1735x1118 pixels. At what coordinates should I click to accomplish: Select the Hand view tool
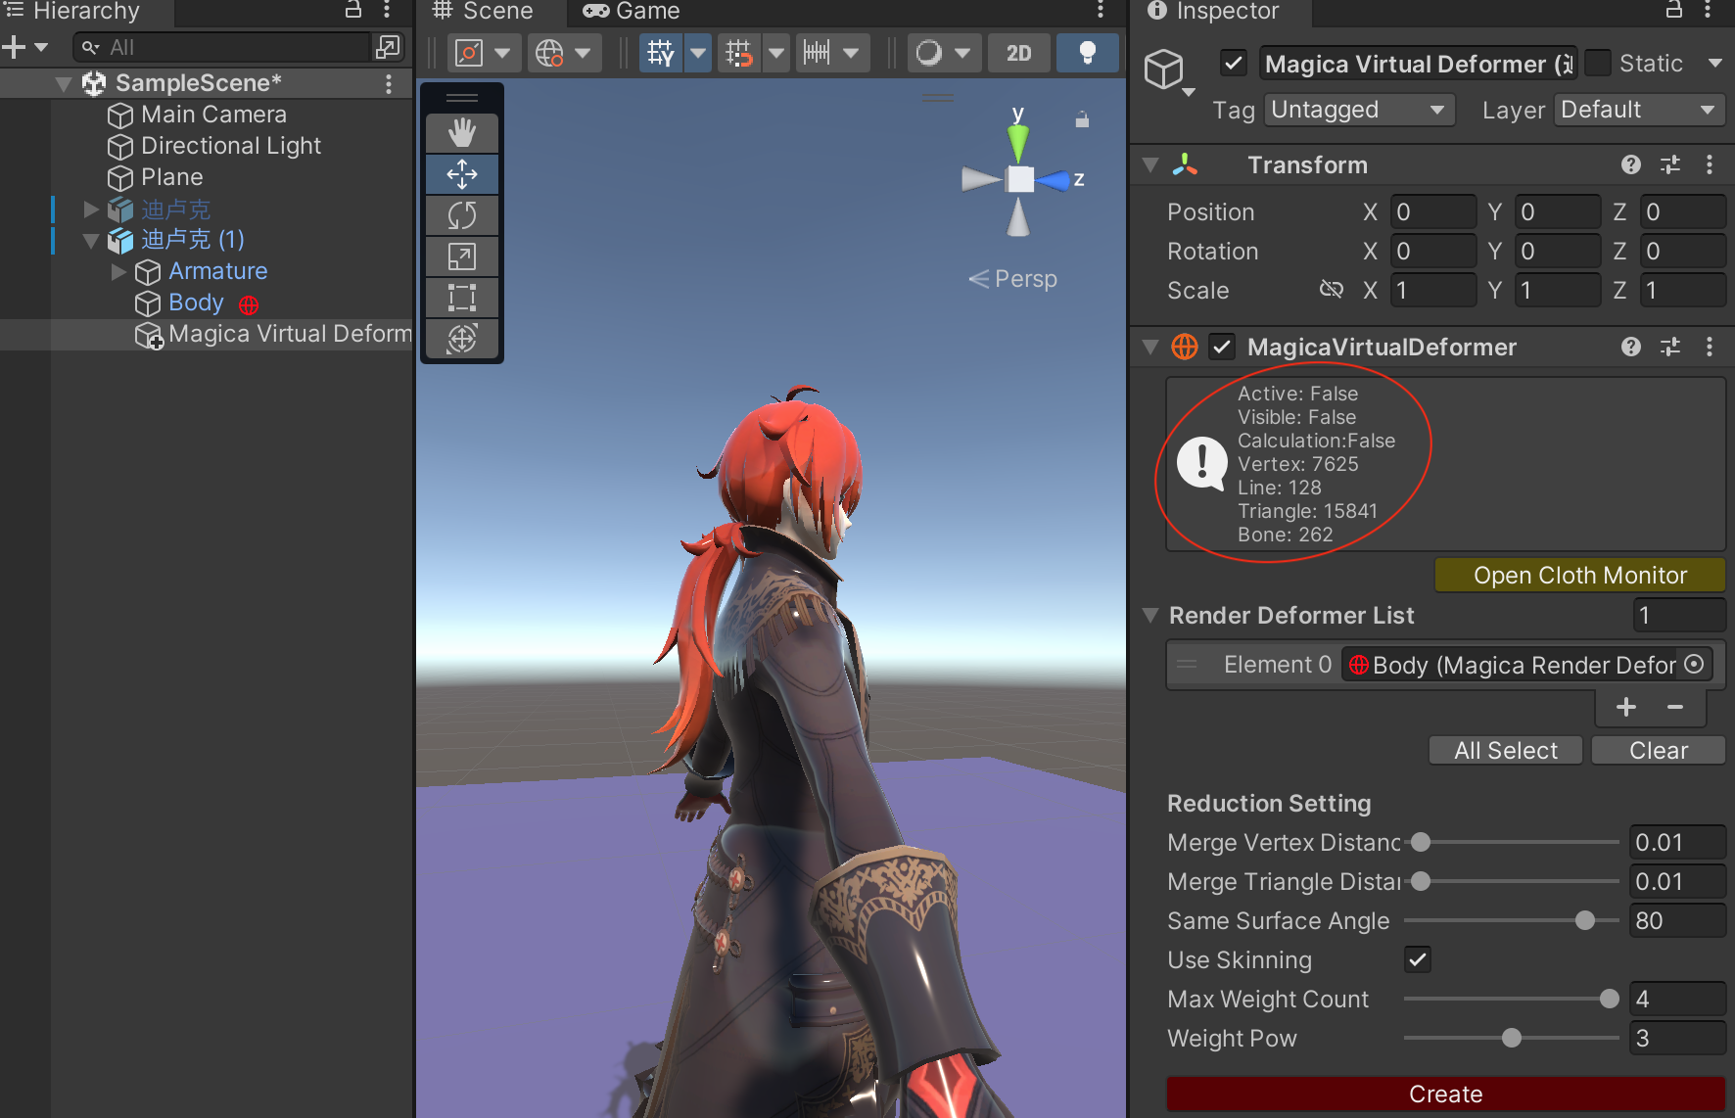[x=462, y=133]
